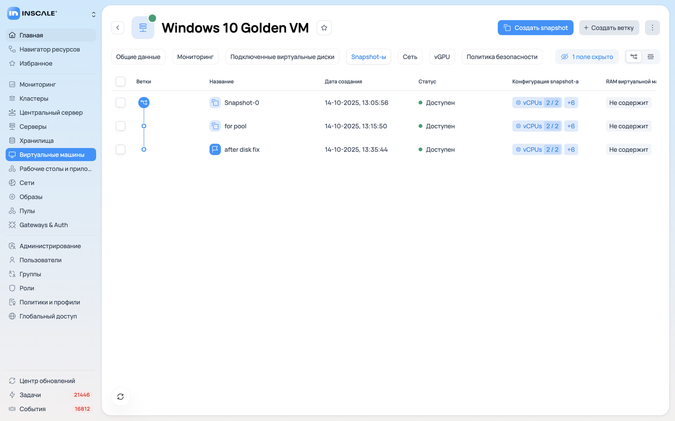Open Задачи with 21446 badge
This screenshot has width=675, height=421.
click(x=51, y=395)
